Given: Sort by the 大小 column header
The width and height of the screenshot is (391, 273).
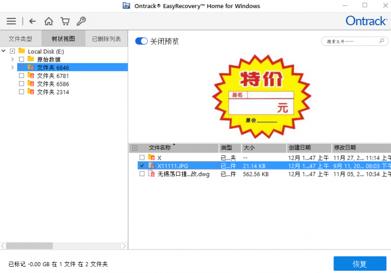Looking at the screenshot, I should tap(264, 148).
